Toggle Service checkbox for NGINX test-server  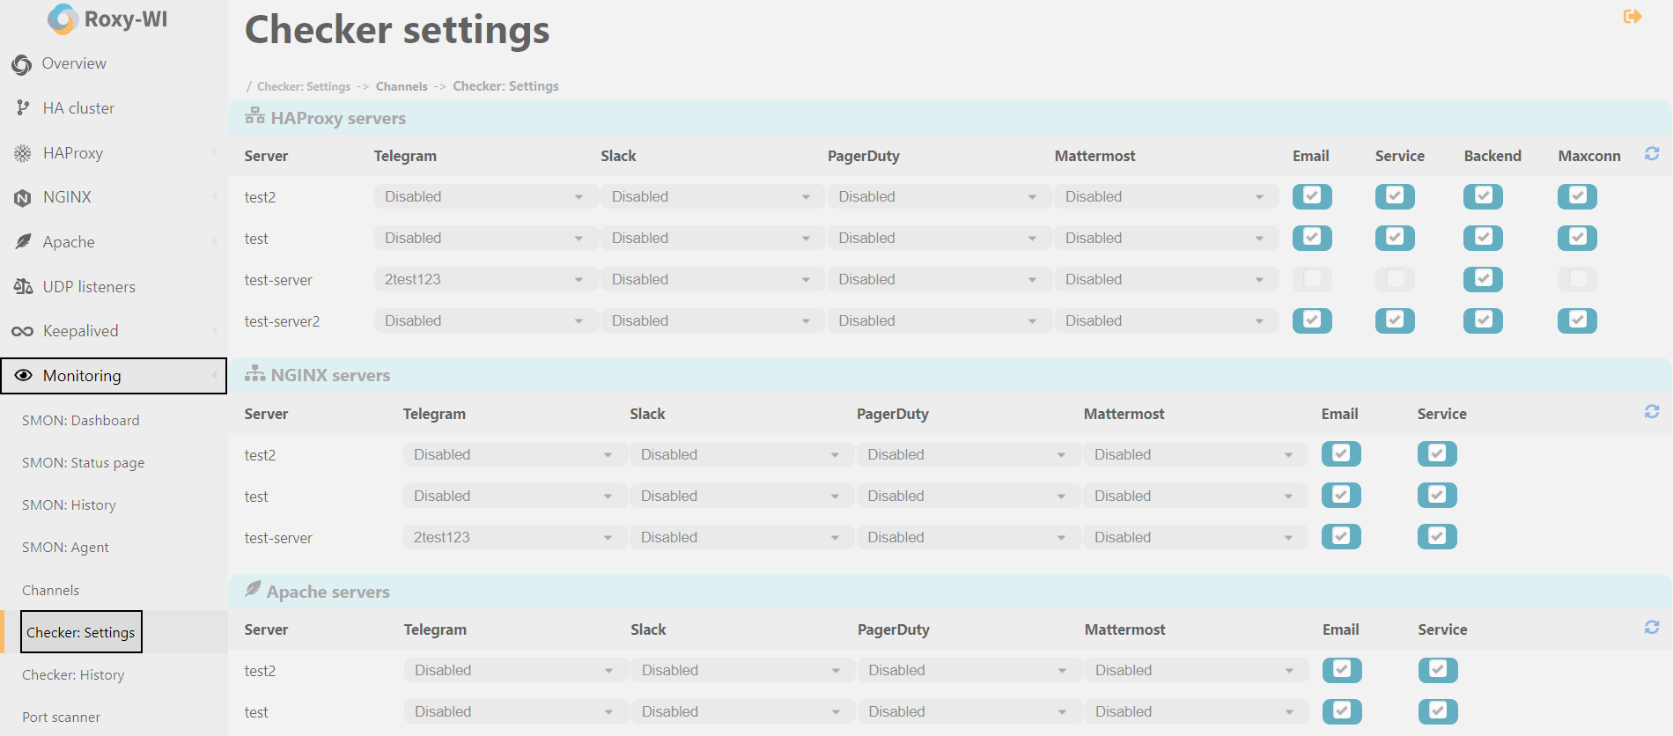coord(1436,537)
